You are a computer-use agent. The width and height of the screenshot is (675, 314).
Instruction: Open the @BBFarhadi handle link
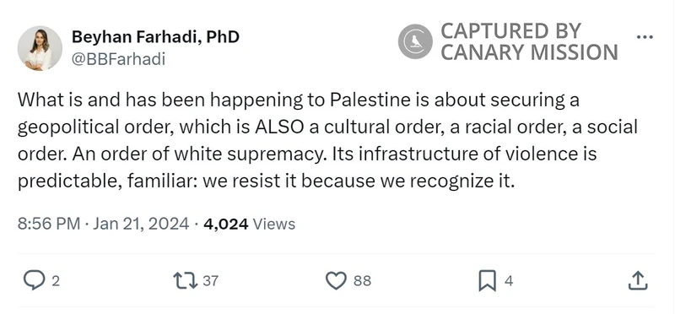(x=118, y=59)
